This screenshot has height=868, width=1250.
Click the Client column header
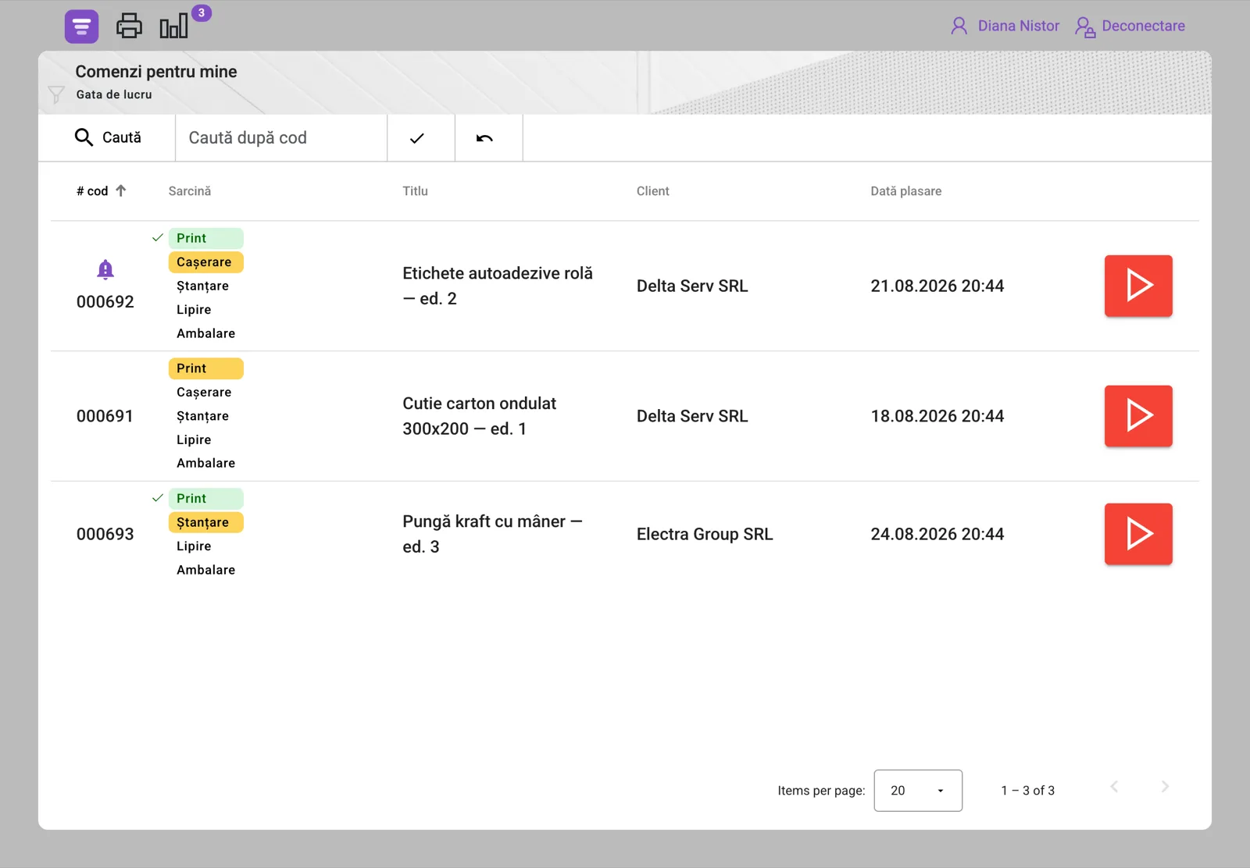[x=653, y=191]
